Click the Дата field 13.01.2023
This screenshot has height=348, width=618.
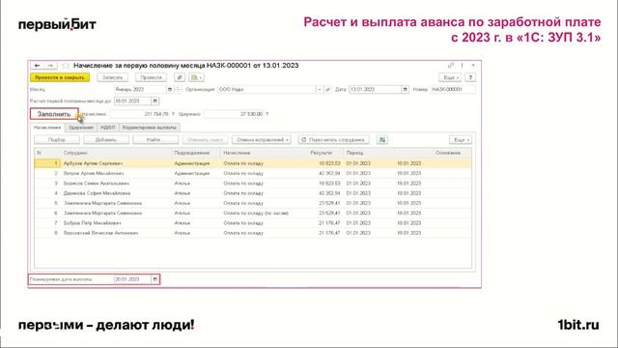coord(376,90)
